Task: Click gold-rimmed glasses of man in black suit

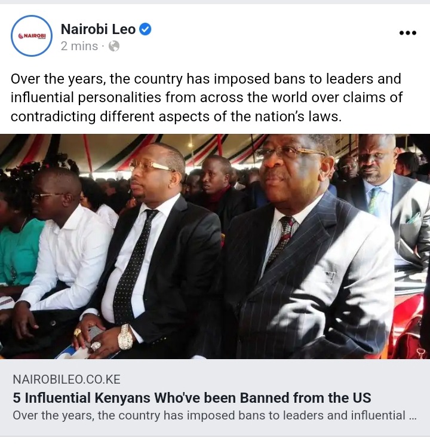Action: (152, 166)
